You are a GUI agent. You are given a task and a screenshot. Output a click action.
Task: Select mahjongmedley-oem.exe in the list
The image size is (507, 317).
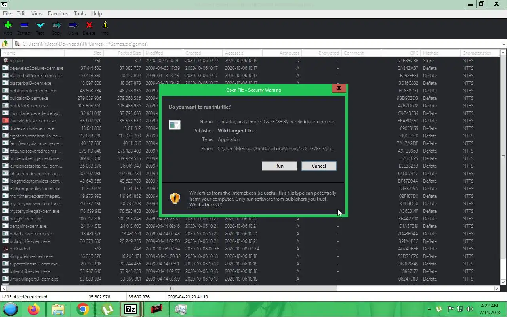[x=35, y=189]
